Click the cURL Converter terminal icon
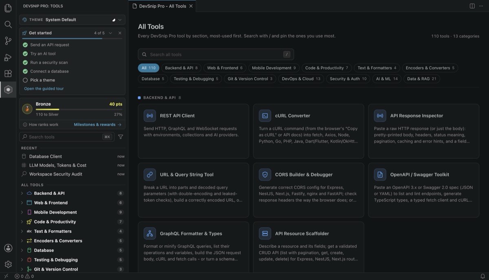This screenshot has width=489, height=280. click(x=265, y=116)
